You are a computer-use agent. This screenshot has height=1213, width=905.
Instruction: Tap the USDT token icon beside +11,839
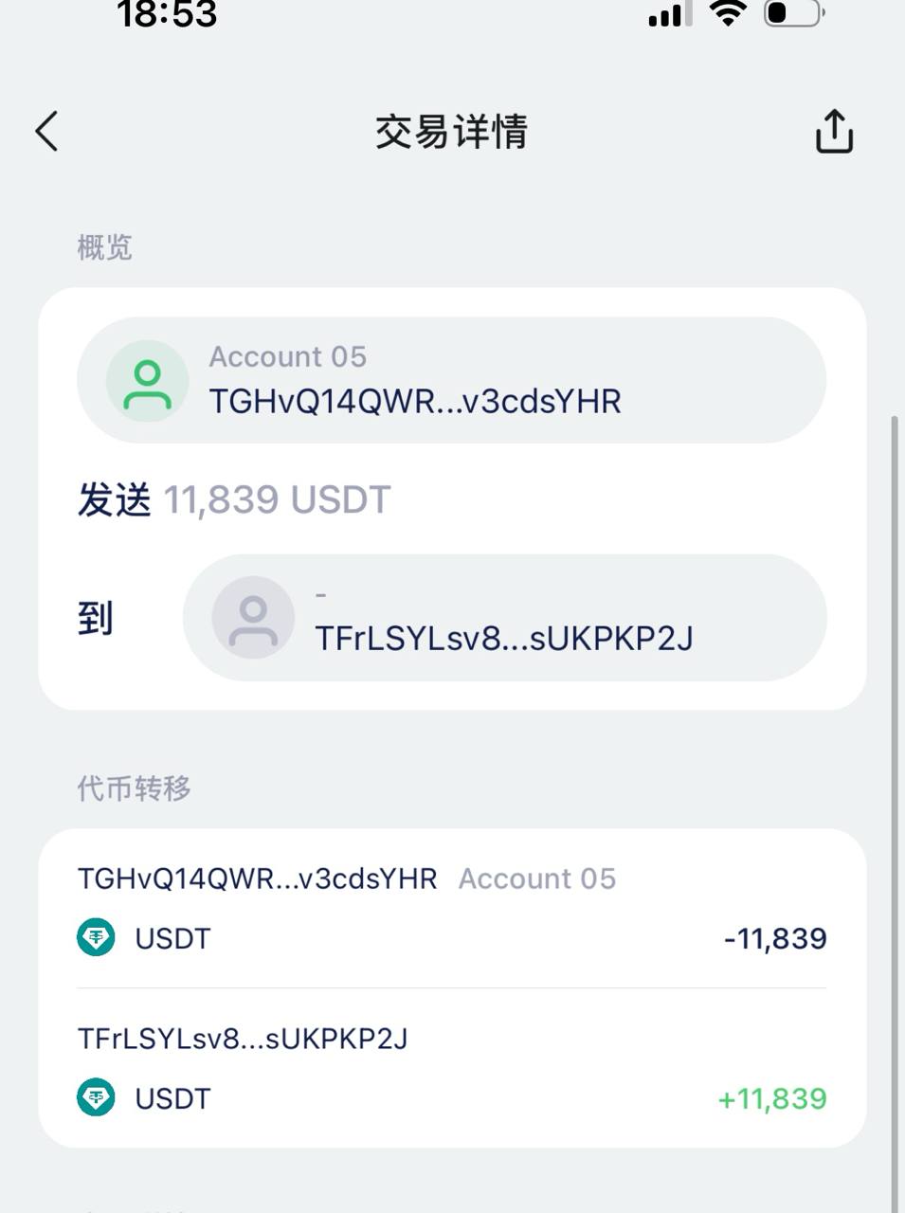click(96, 1098)
